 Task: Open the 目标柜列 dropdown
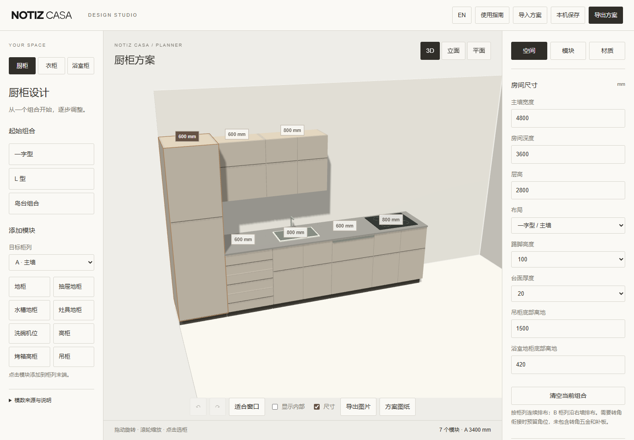click(x=52, y=263)
